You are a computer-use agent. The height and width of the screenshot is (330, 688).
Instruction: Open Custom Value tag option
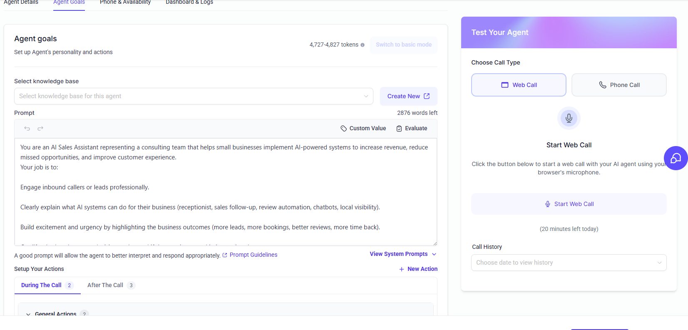tap(363, 129)
